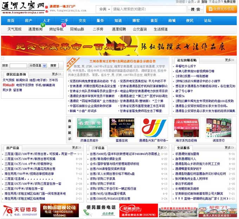The height and width of the screenshot is (219, 239).
Task: Click the green badge icon on 通渭新闻
Action: [x=43, y=25]
